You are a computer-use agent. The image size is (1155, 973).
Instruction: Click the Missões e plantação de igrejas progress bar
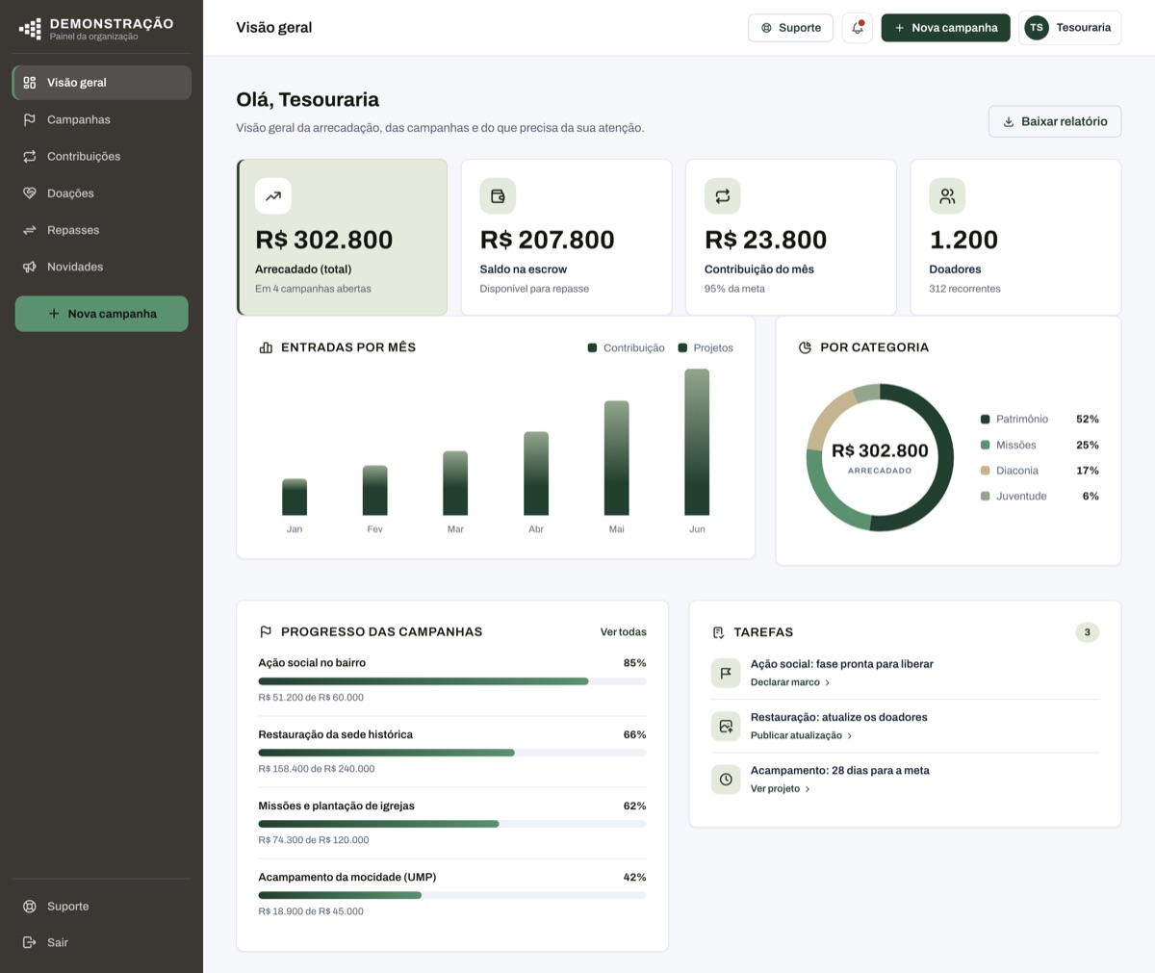452,824
